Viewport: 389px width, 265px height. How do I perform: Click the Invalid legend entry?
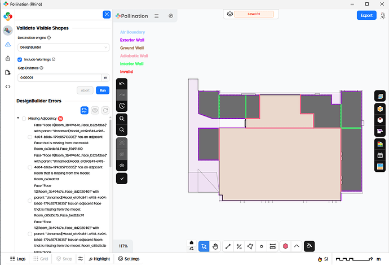pos(126,72)
